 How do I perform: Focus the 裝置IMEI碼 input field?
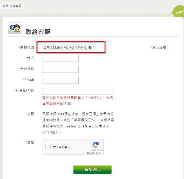pyautogui.click(x=78, y=91)
